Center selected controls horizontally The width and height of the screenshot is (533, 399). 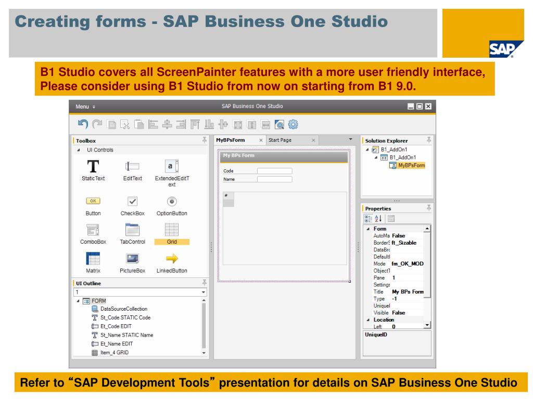point(167,125)
